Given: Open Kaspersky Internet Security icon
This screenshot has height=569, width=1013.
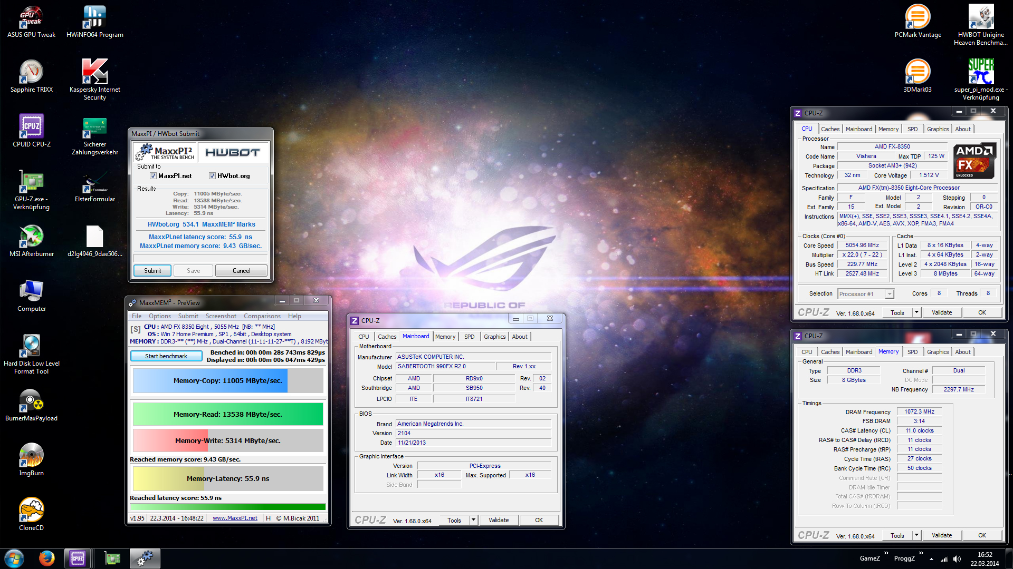Looking at the screenshot, I should (95, 80).
